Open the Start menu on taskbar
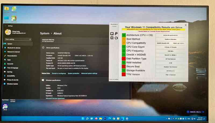The width and height of the screenshot is (215, 123). (x=83, y=119)
